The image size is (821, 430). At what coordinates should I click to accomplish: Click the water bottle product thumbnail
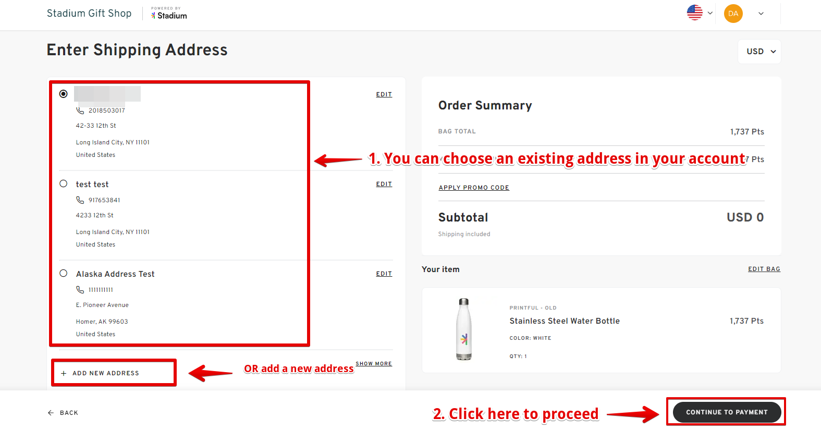coord(464,329)
